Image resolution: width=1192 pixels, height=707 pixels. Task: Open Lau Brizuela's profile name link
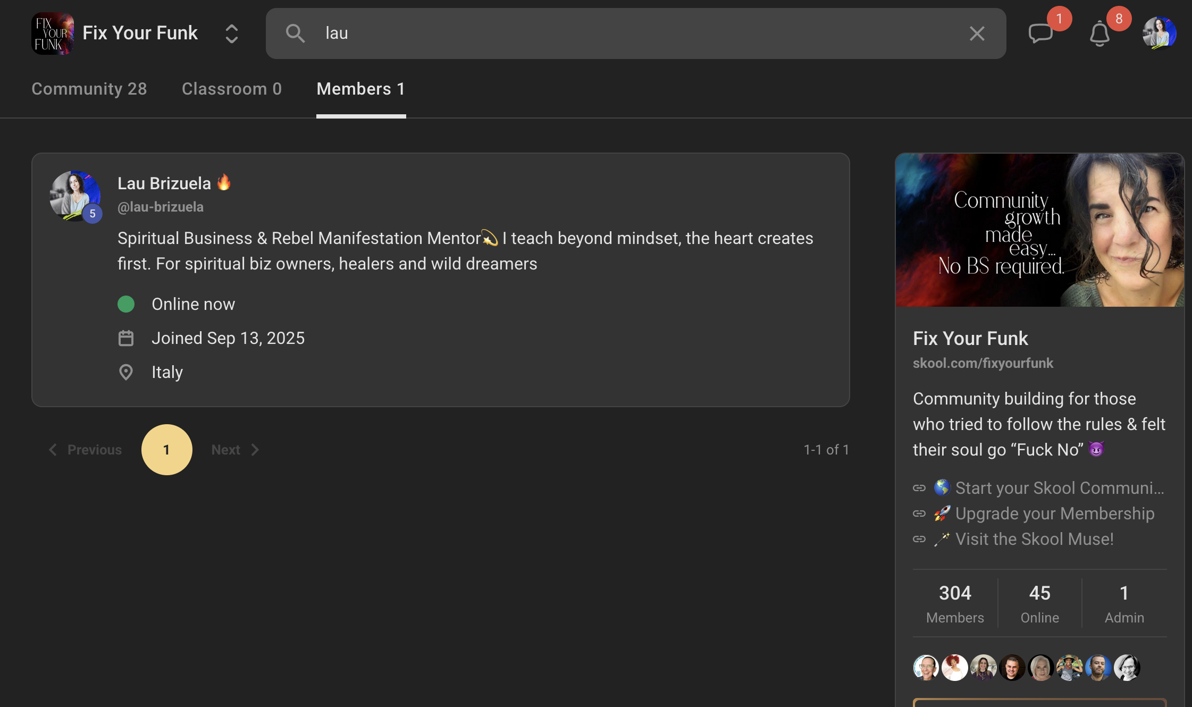tap(164, 183)
